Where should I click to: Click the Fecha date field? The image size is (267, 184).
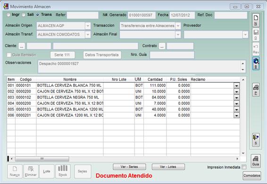tap(182, 15)
